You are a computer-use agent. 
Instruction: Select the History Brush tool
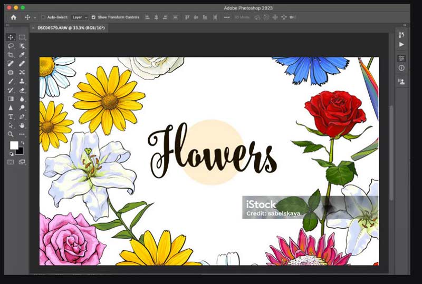point(11,90)
